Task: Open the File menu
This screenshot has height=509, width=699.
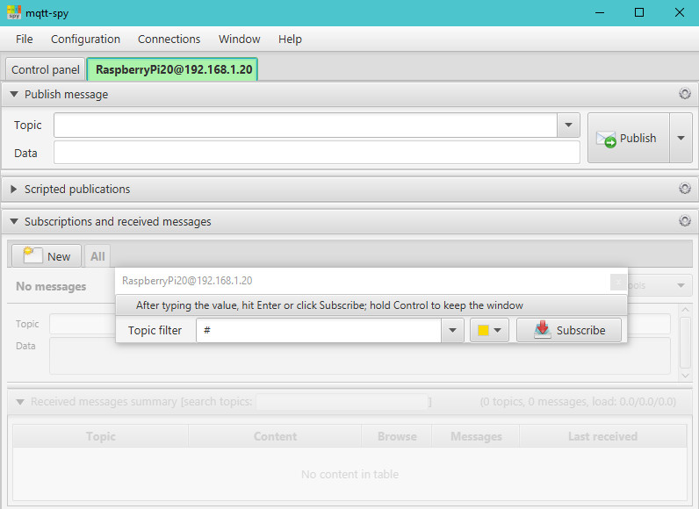Action: point(24,39)
